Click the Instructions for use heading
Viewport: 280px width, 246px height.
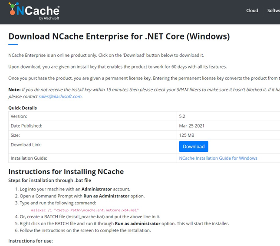(x=30, y=240)
